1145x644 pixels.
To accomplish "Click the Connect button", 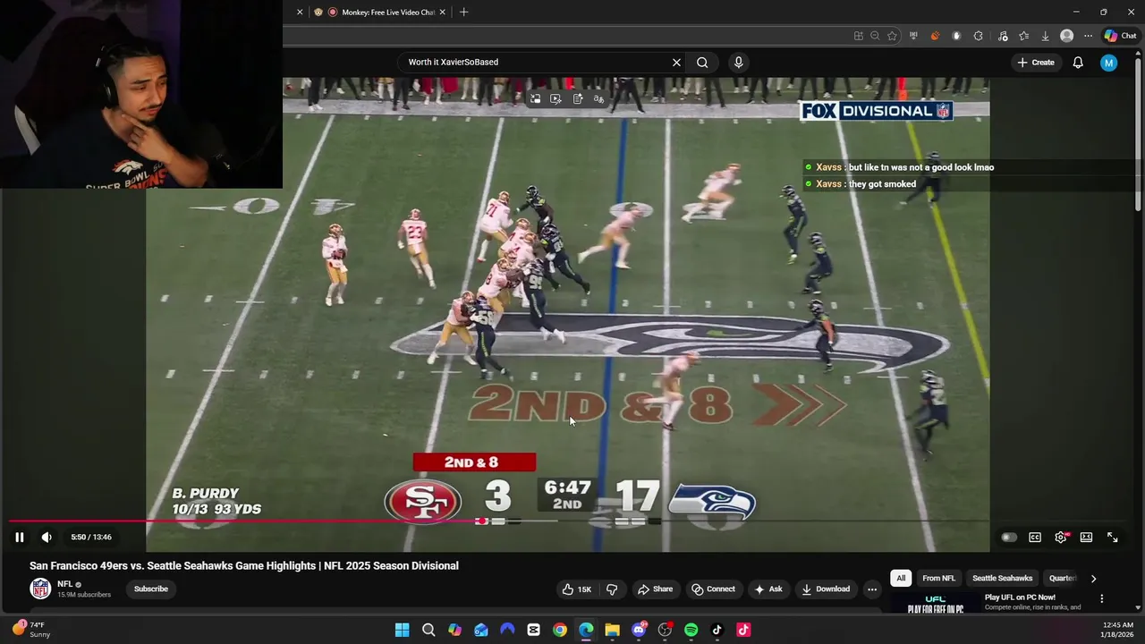I will pyautogui.click(x=713, y=589).
